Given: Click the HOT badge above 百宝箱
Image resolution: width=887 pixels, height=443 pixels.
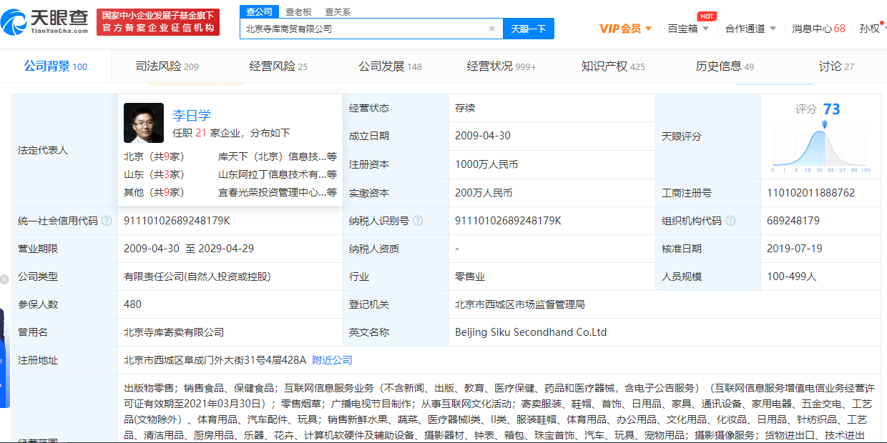Looking at the screenshot, I should pos(707,16).
